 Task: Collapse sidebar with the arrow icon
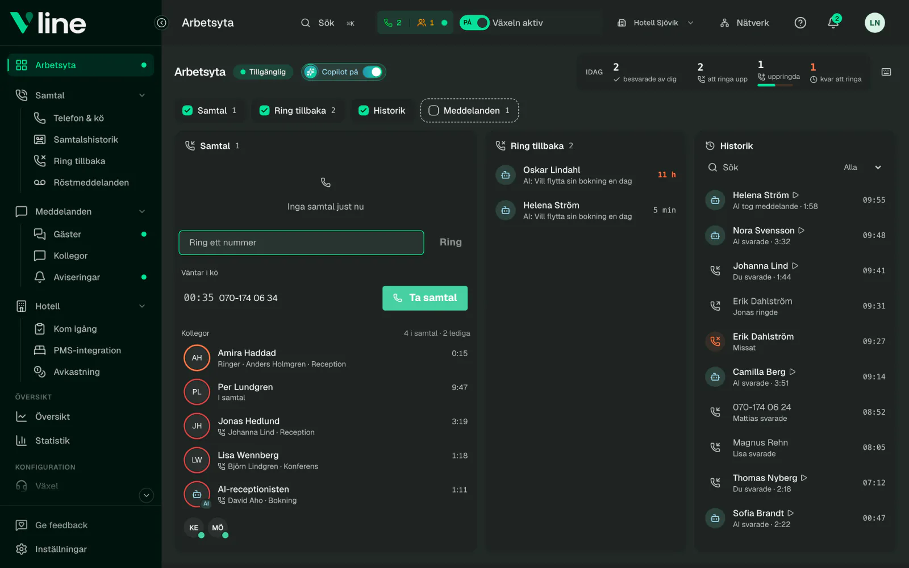[x=161, y=23]
